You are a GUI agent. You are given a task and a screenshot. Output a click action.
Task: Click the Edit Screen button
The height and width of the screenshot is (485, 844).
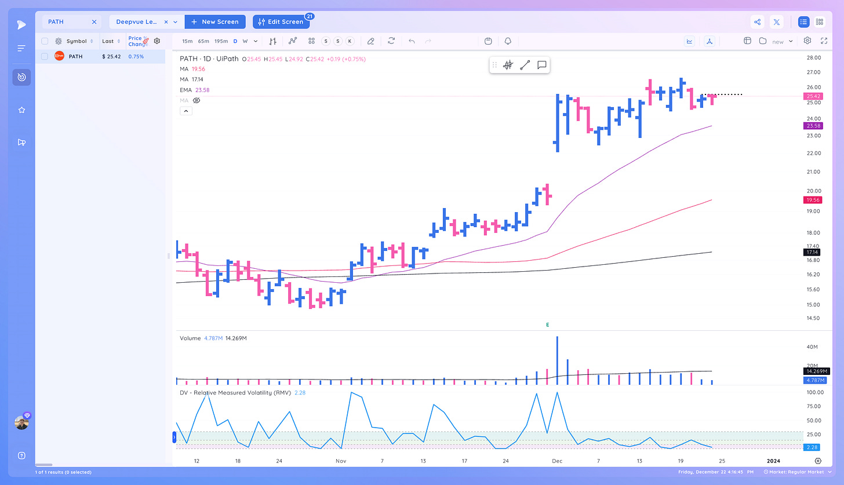(x=281, y=22)
